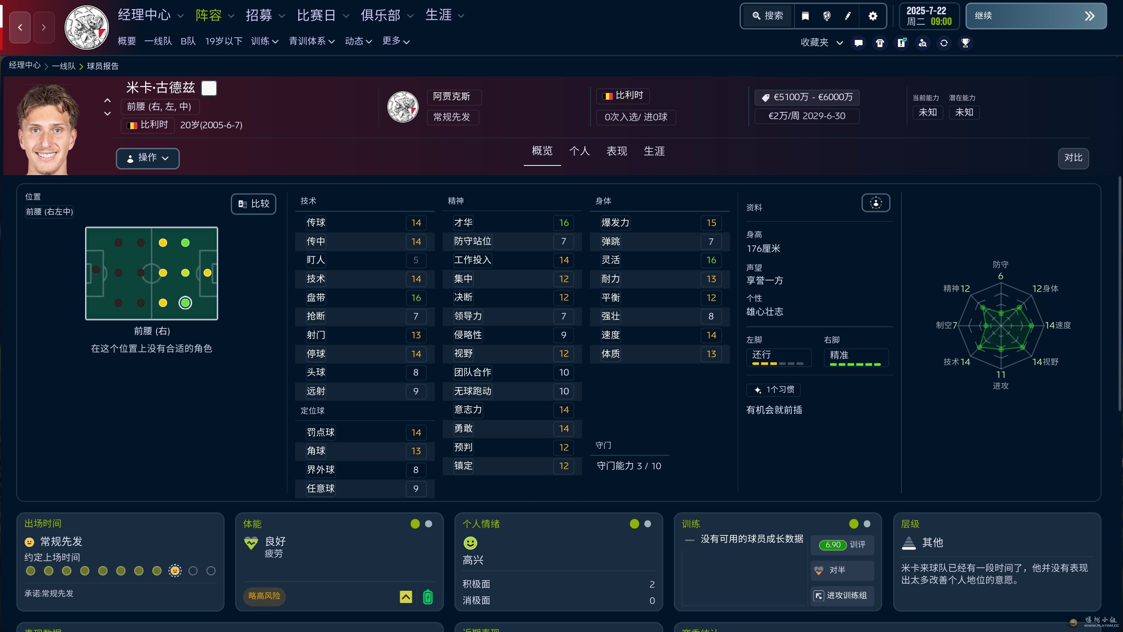Switch training card to second page dot

pyautogui.click(x=867, y=524)
